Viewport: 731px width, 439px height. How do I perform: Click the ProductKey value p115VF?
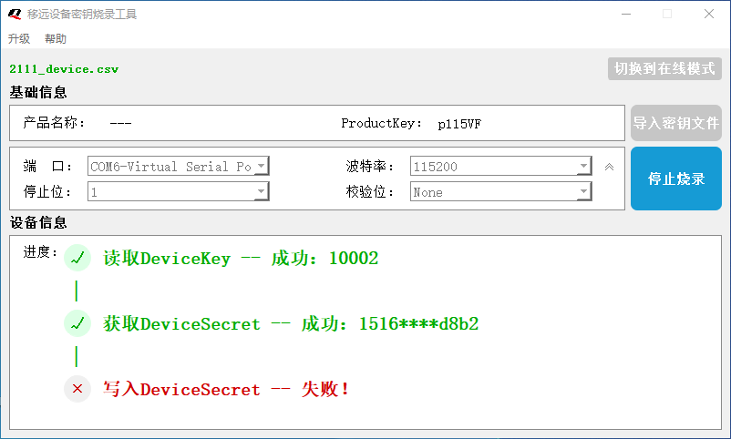click(x=459, y=124)
